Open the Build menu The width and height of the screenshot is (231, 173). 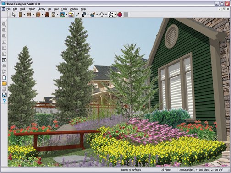pos(22,9)
